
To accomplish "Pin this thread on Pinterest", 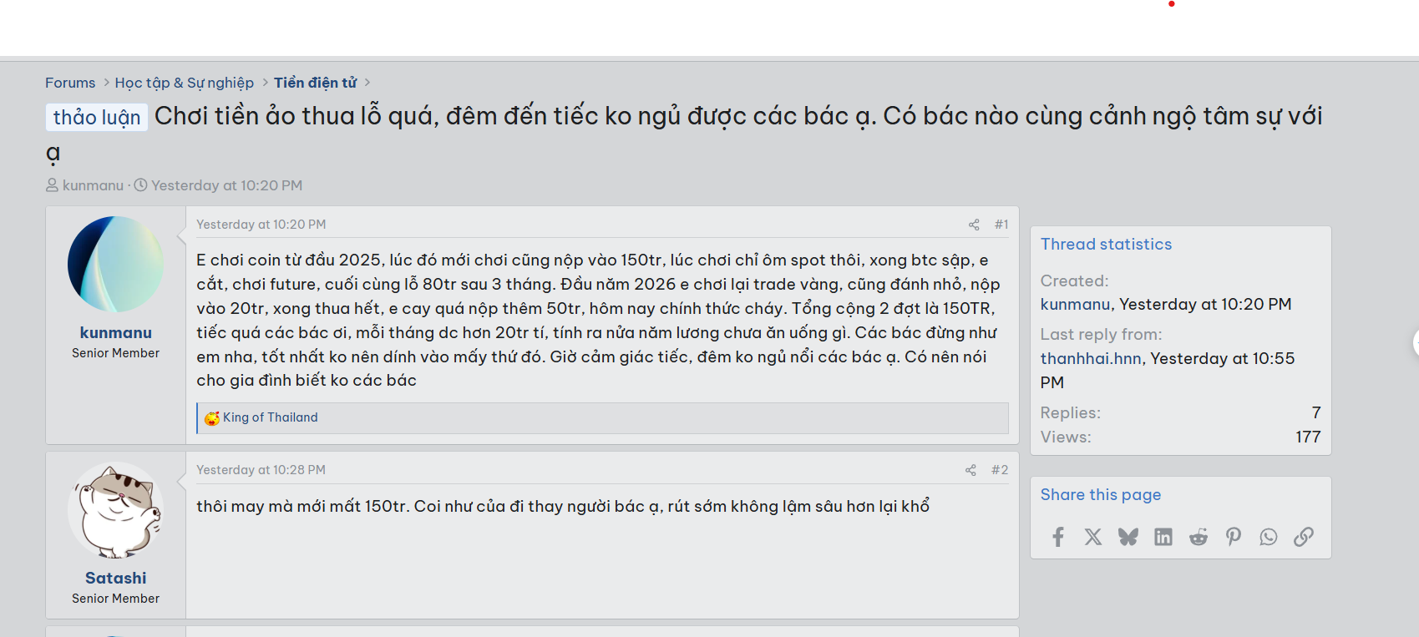I will (x=1234, y=537).
